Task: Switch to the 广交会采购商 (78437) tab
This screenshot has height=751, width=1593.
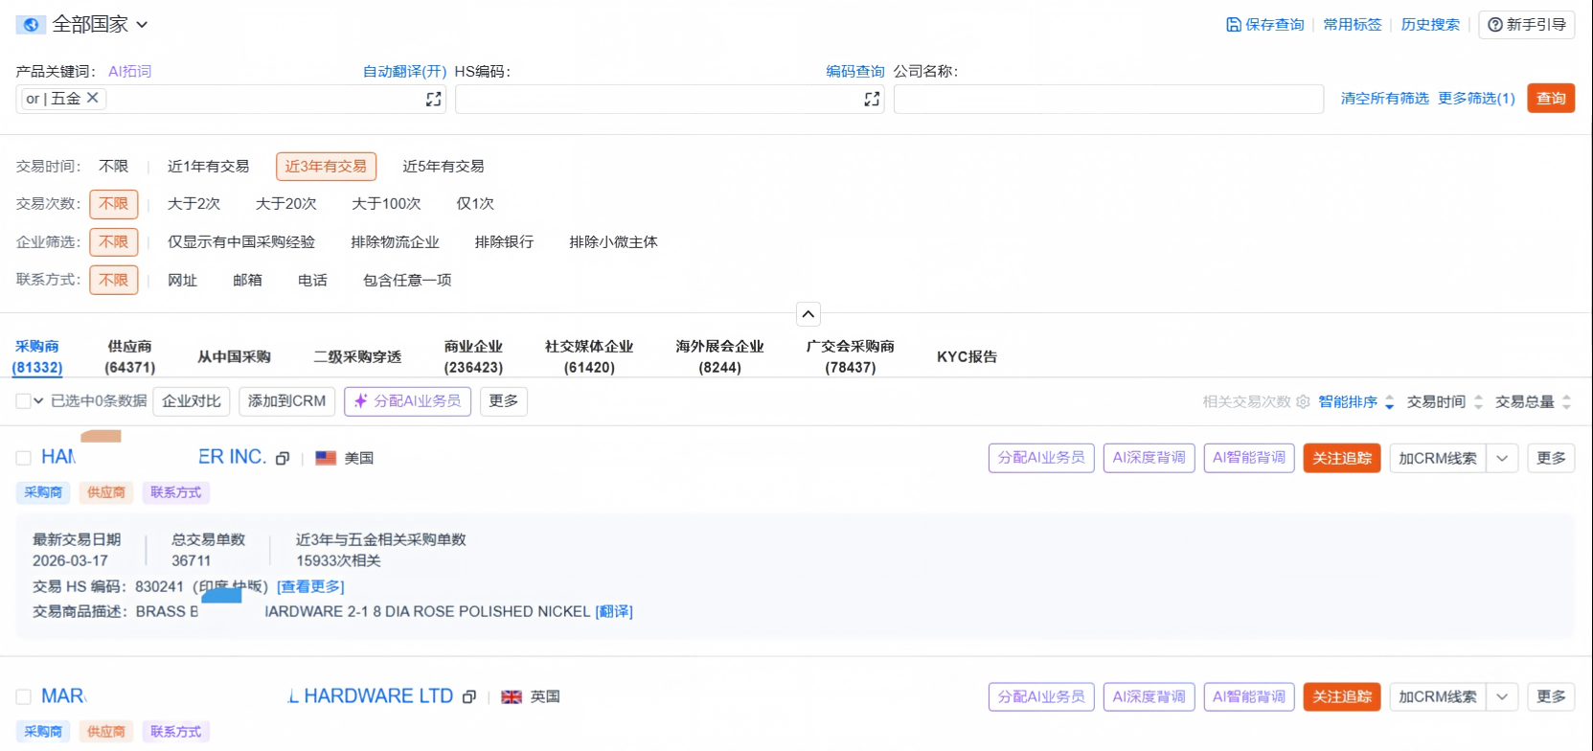Action: click(850, 356)
